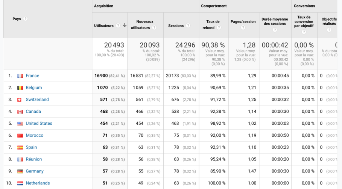Click the Canada flag icon
The image size is (342, 189).
point(20,112)
